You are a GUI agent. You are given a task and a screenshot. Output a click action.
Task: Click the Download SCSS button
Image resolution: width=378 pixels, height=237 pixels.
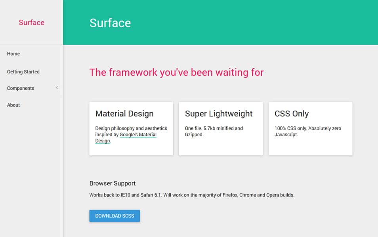tap(115, 216)
